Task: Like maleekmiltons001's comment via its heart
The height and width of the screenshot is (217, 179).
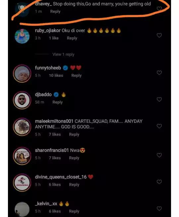Action: pyautogui.click(x=159, y=126)
